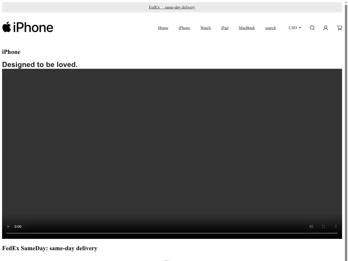Click the FedEx same-day delivery banner link
The width and height of the screenshot is (348, 261).
tap(172, 7)
